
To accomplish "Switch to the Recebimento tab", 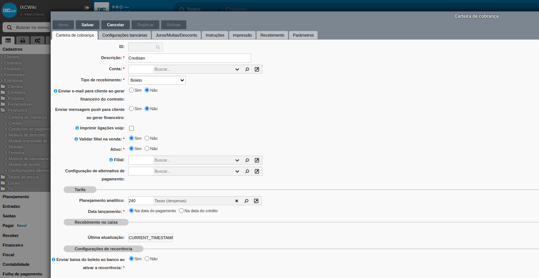I will (272, 35).
